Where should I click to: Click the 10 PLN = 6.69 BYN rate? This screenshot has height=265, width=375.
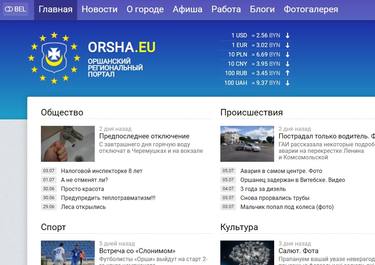tap(254, 54)
